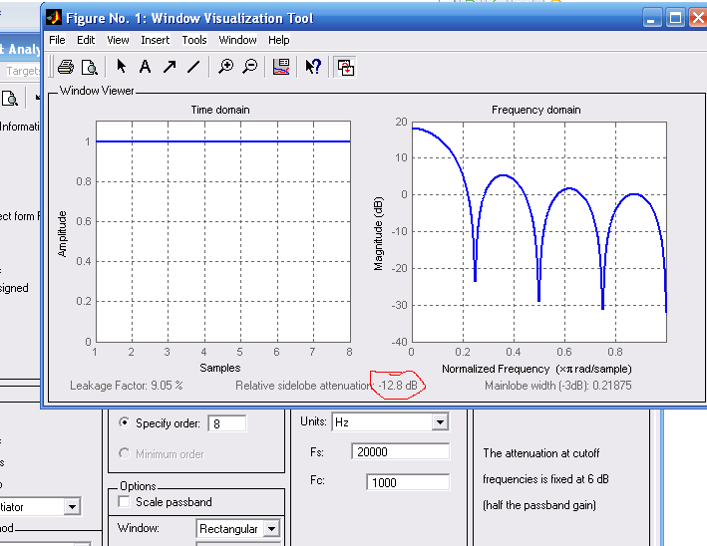Open the Tools menu

pos(194,40)
